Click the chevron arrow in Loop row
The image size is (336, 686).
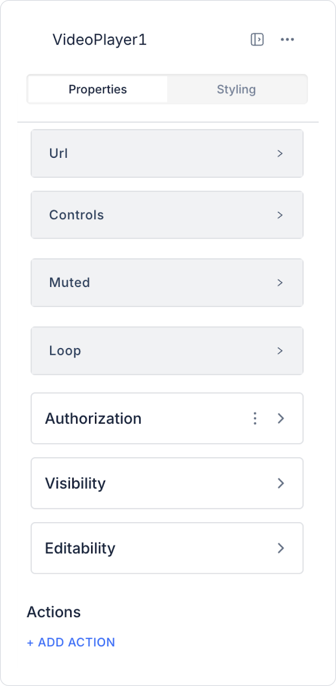[x=280, y=351]
